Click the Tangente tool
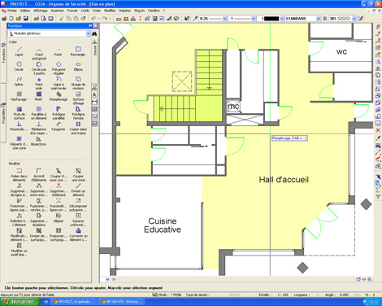 (59, 126)
